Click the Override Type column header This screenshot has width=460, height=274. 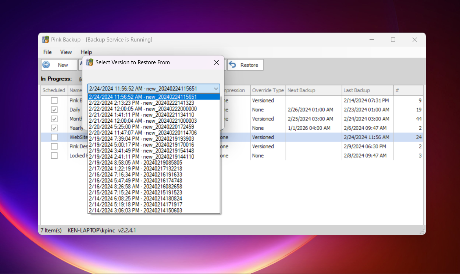pyautogui.click(x=268, y=90)
